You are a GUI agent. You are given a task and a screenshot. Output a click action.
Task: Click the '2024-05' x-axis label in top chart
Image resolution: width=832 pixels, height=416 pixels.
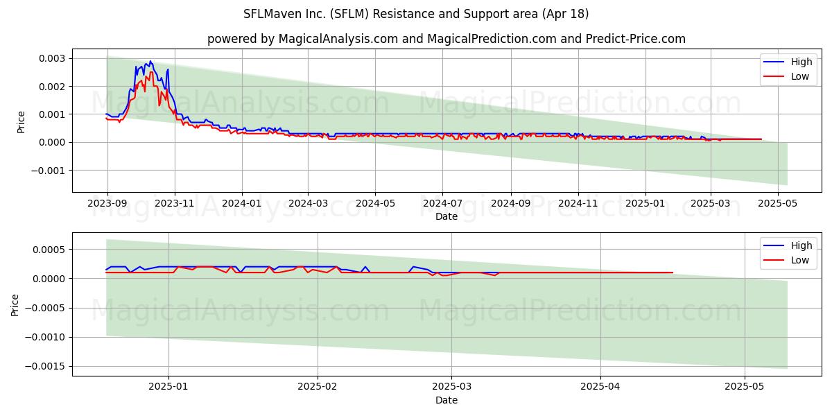(375, 203)
